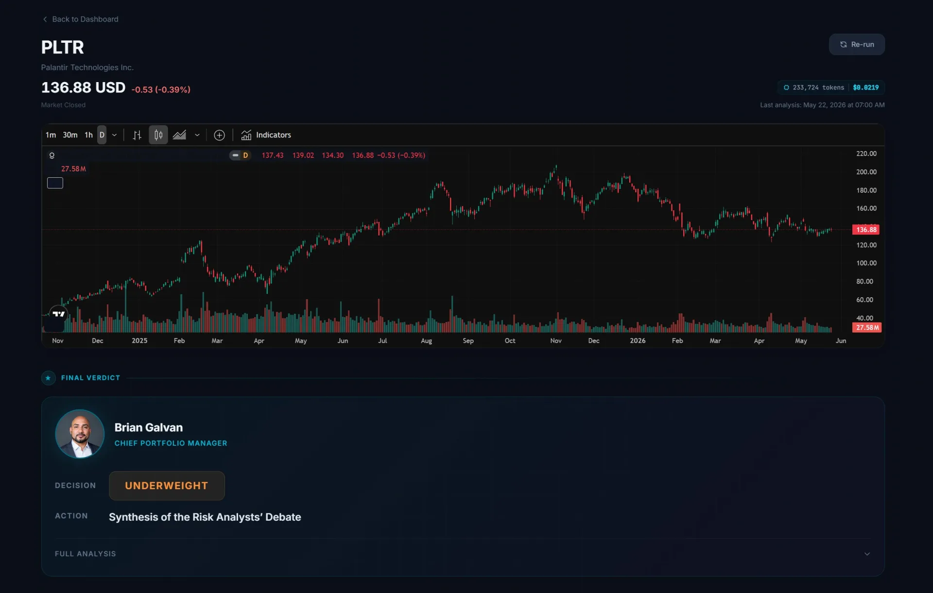Click the back arrow beside Back to Dashboard
The width and height of the screenshot is (933, 593).
coord(45,19)
